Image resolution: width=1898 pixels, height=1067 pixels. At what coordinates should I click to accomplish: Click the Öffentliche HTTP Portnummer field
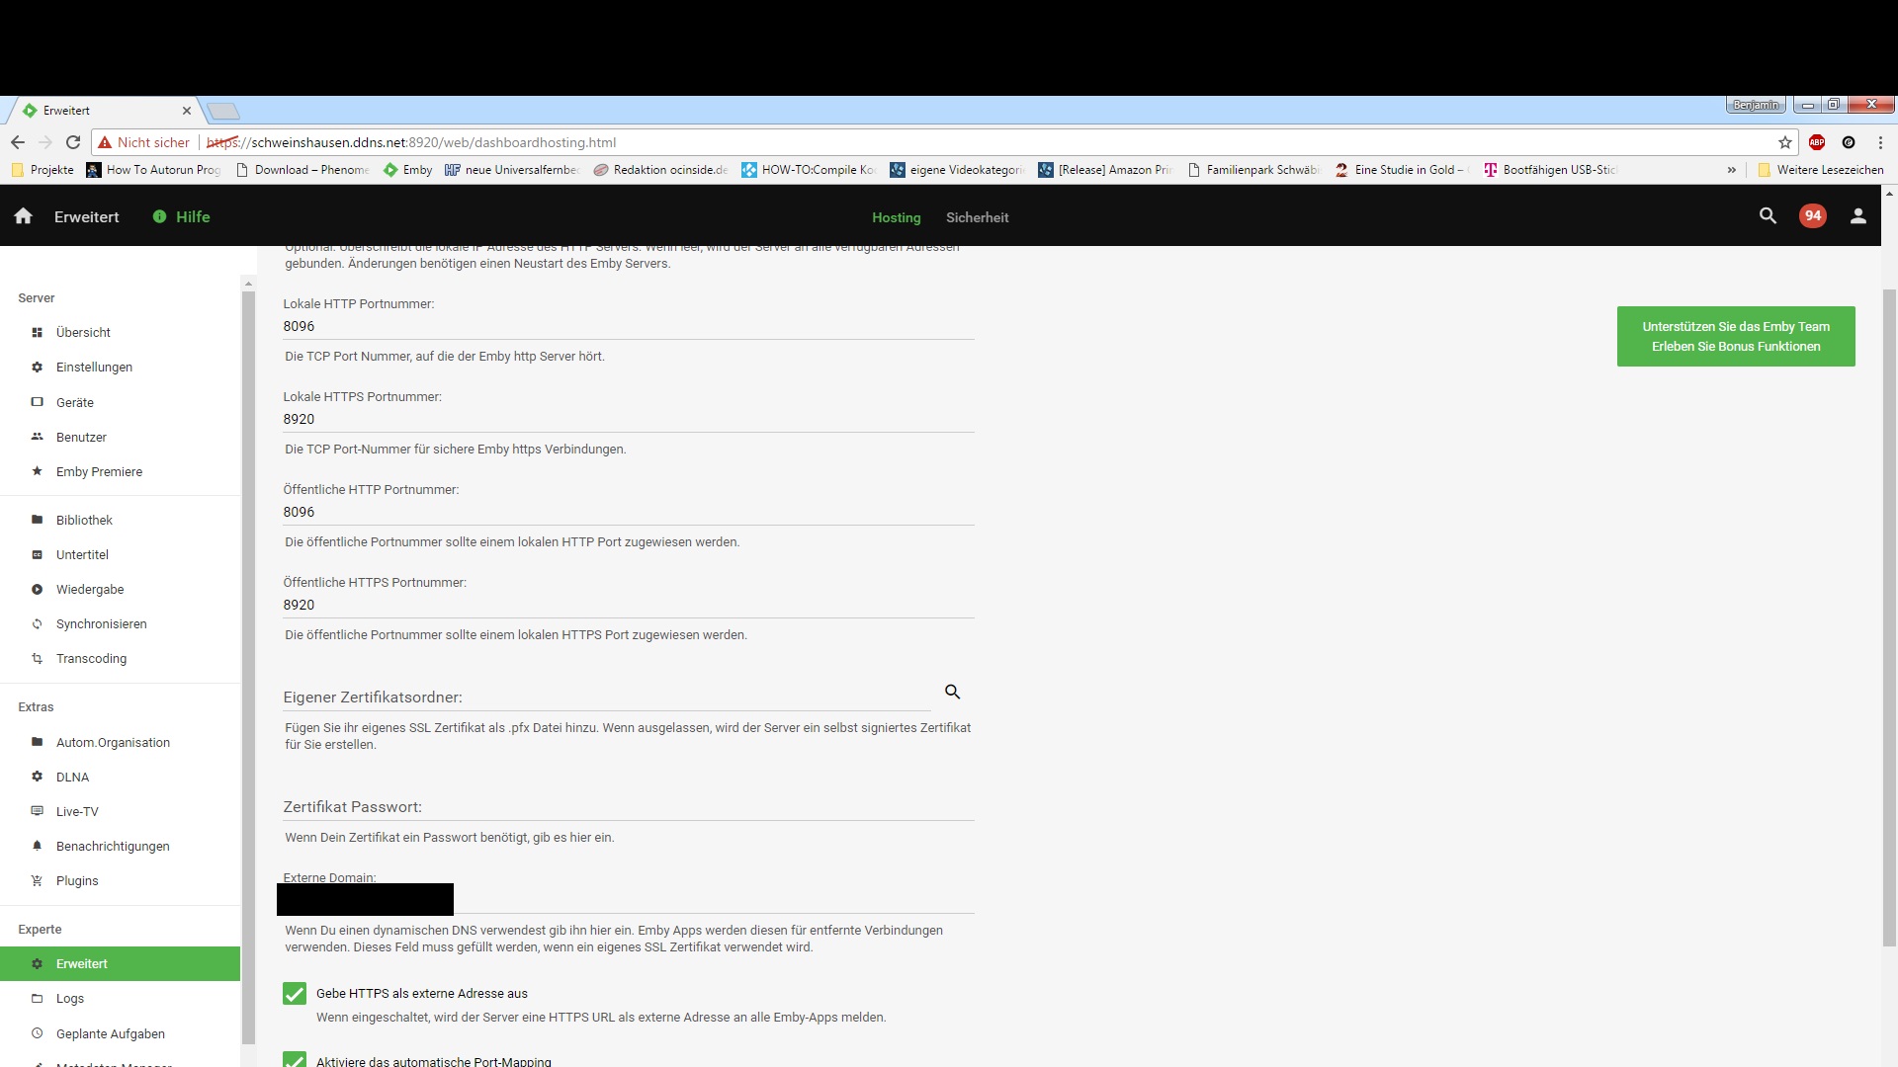(x=629, y=512)
